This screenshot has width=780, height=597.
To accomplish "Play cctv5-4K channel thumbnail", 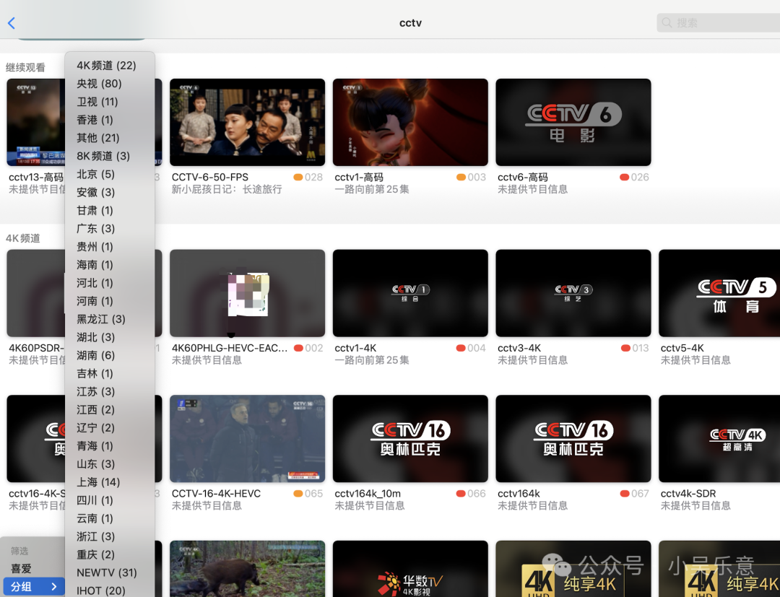I will [719, 293].
